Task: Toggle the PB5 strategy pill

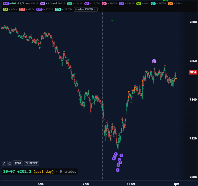Action: tap(6, 3)
